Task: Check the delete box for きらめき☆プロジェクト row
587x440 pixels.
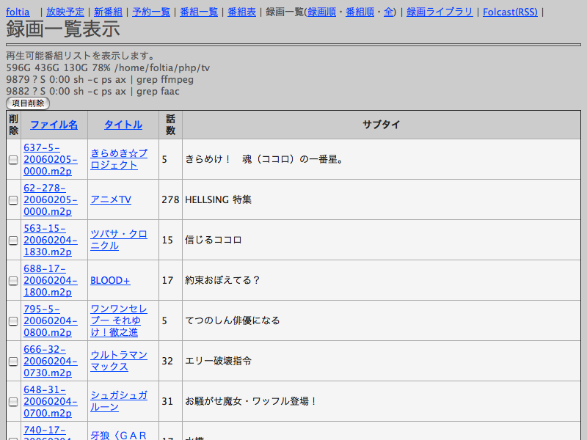Action: [x=13, y=160]
